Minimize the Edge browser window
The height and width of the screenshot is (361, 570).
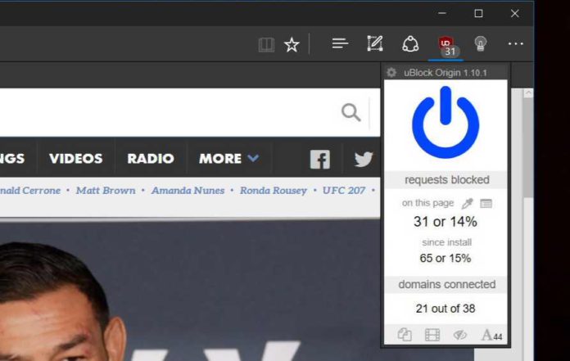click(x=442, y=13)
